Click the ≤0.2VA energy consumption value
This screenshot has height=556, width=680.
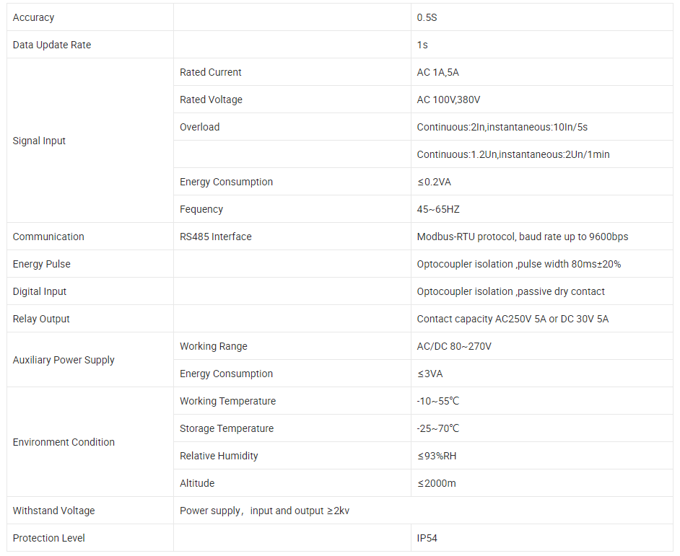point(434,182)
